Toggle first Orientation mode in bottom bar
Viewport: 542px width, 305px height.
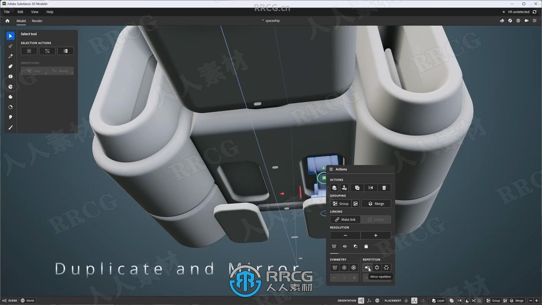361,301
